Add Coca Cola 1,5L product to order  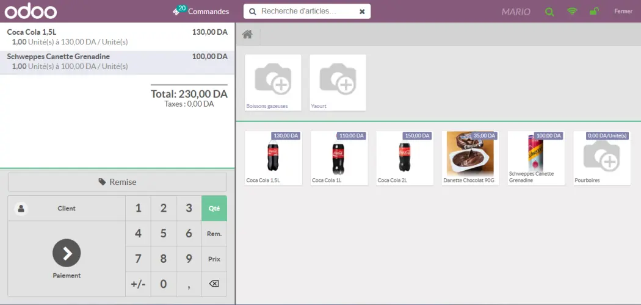tap(273, 158)
